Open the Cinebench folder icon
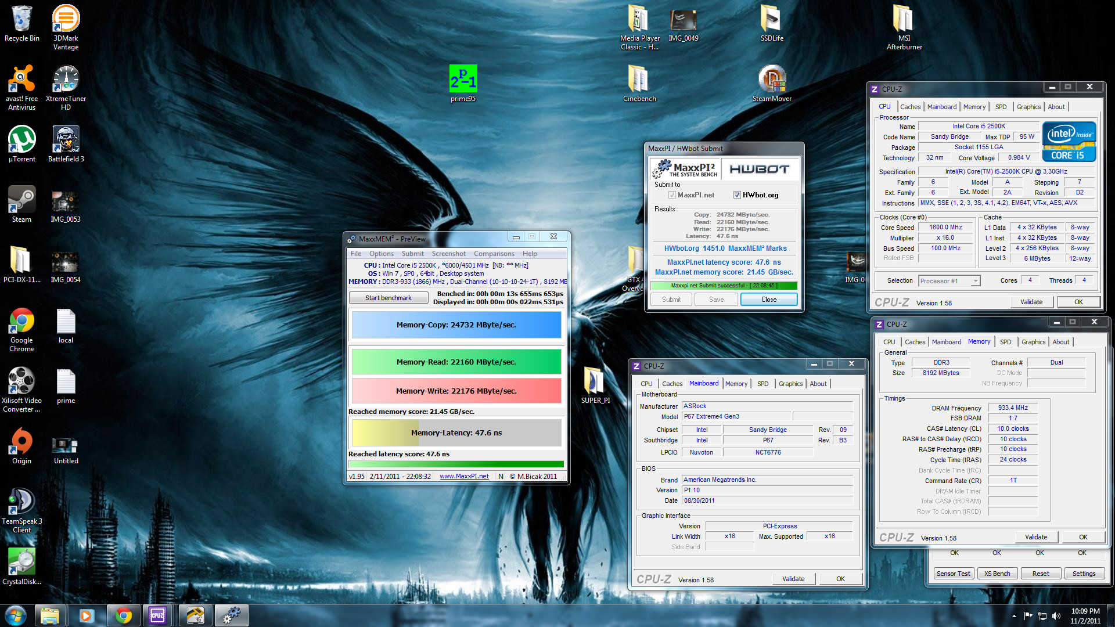The height and width of the screenshot is (627, 1115). [639, 84]
